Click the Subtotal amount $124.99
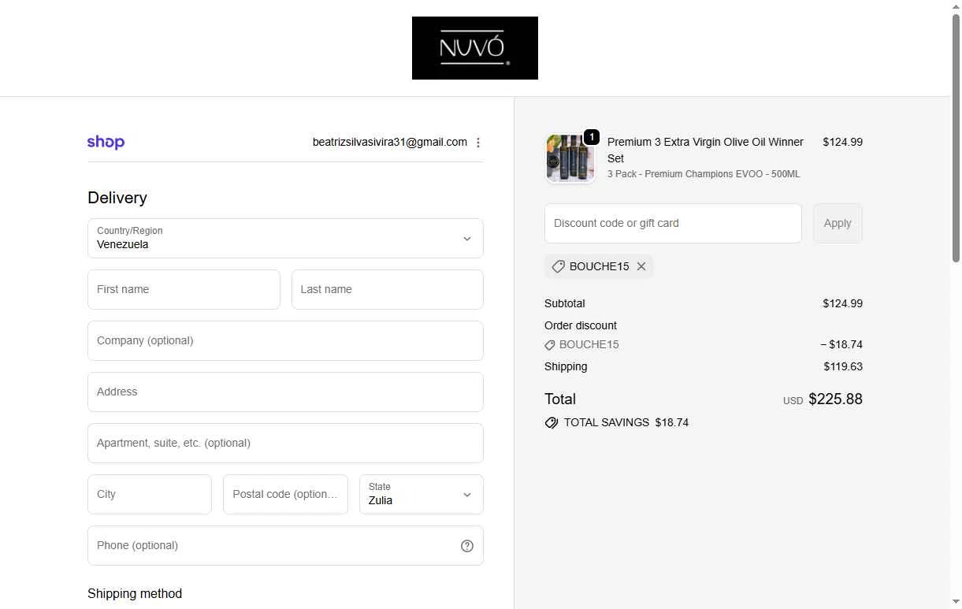This screenshot has height=609, width=962. click(842, 303)
